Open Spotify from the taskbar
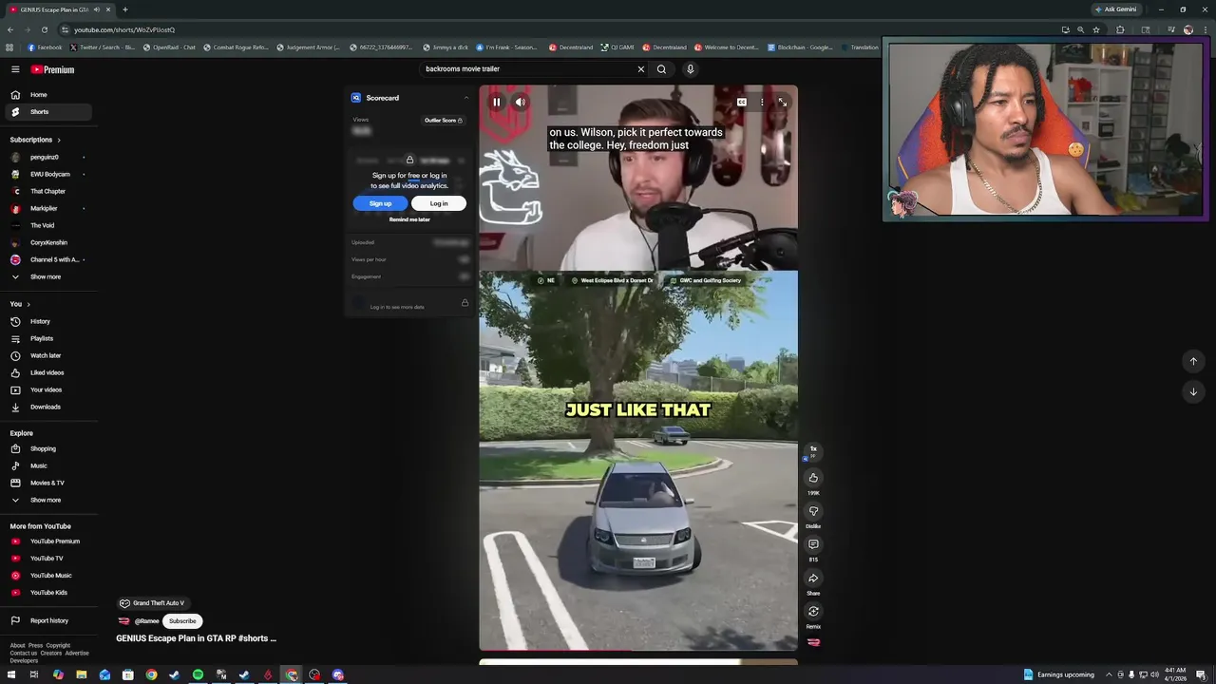The height and width of the screenshot is (684, 1216). click(198, 674)
